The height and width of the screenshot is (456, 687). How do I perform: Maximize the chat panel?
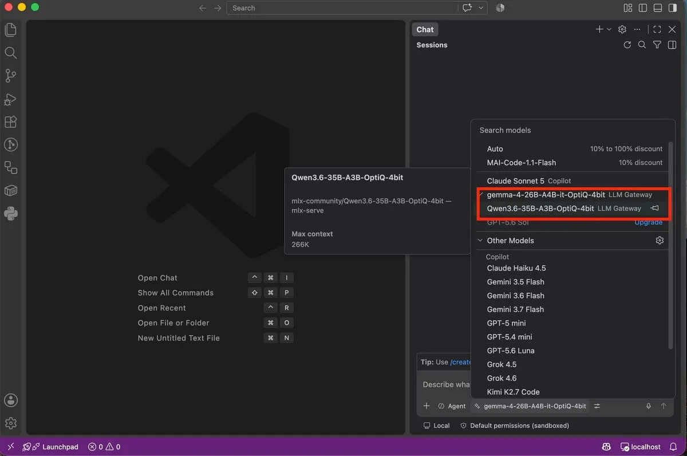[657, 29]
